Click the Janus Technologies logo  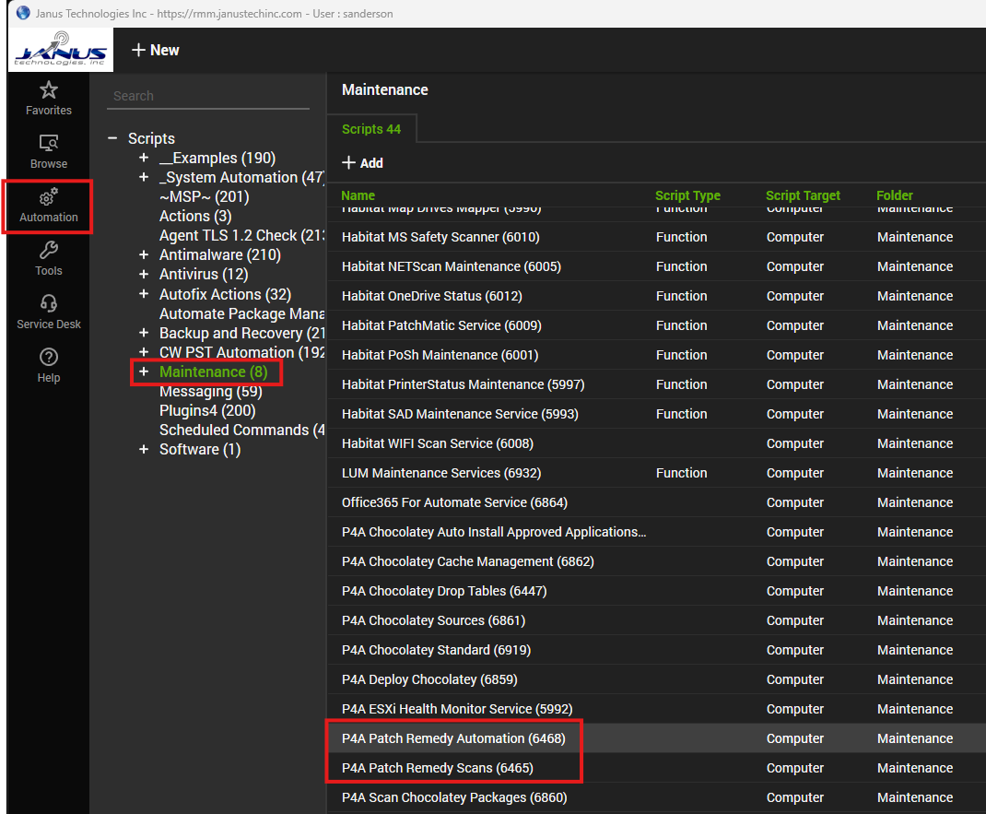click(61, 50)
